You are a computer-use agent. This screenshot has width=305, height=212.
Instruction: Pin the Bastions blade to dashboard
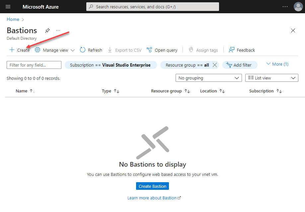(x=47, y=30)
